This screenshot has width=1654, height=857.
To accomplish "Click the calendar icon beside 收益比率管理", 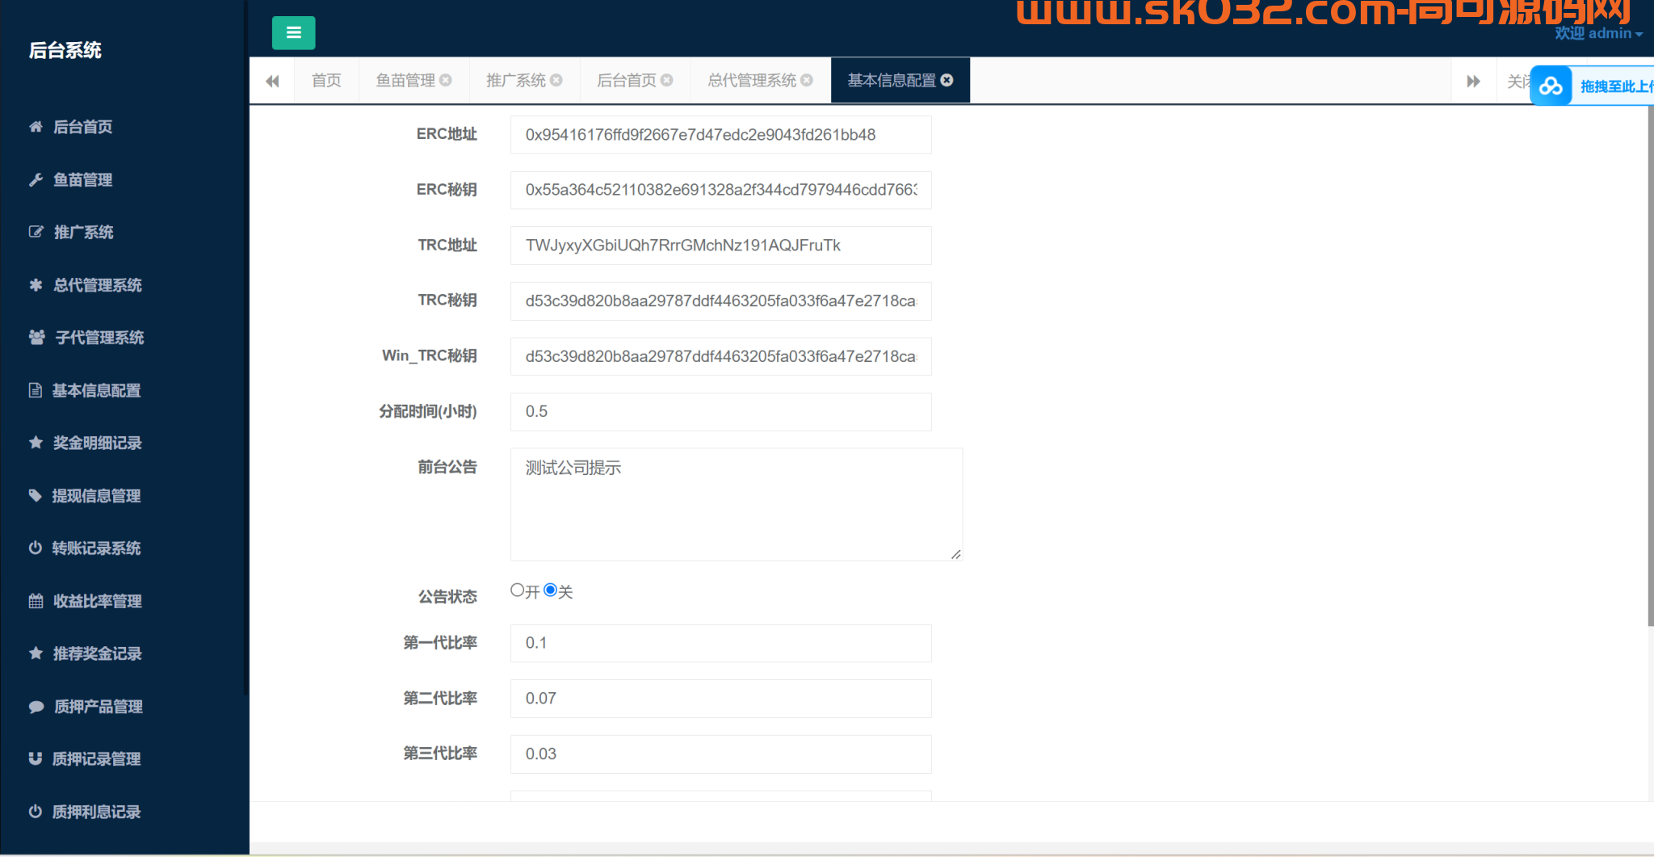I will click(36, 601).
